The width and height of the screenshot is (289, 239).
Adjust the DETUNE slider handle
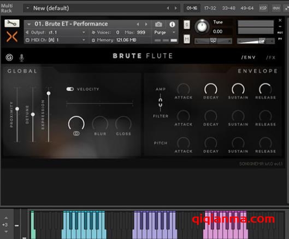33,114
